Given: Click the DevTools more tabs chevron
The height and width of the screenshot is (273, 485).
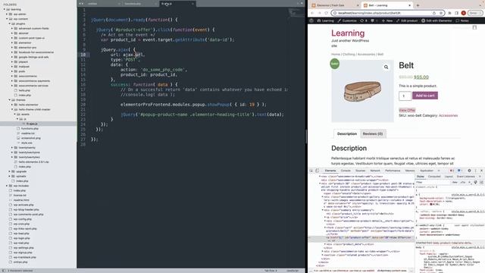Looking at the screenshot, I should (x=439, y=171).
